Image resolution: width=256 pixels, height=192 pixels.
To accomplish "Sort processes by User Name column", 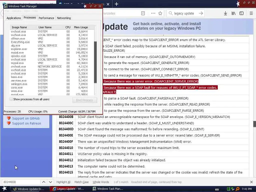I will tap(50, 27).
